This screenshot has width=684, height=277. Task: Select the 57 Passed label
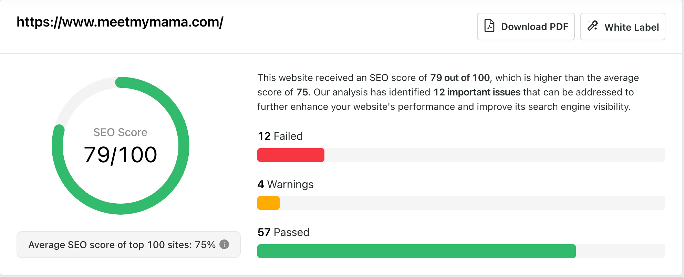283,232
